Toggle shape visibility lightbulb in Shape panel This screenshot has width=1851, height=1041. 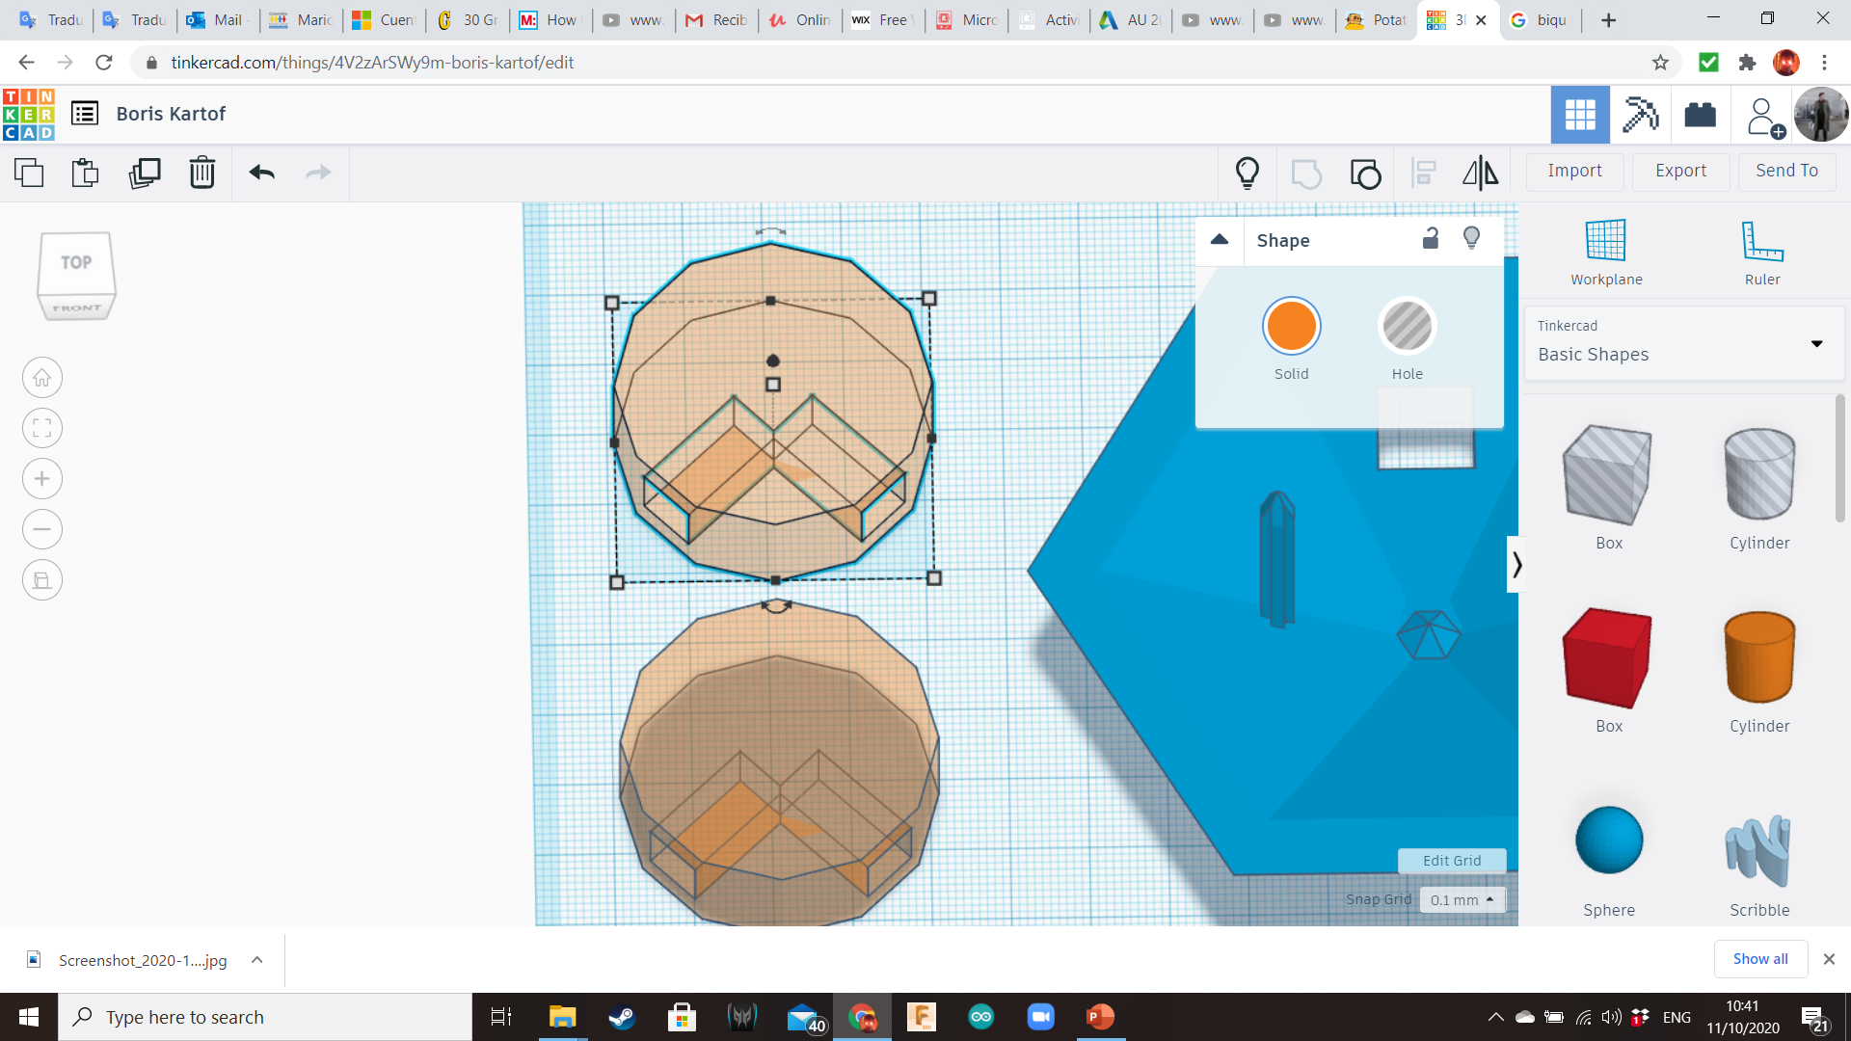click(x=1471, y=238)
